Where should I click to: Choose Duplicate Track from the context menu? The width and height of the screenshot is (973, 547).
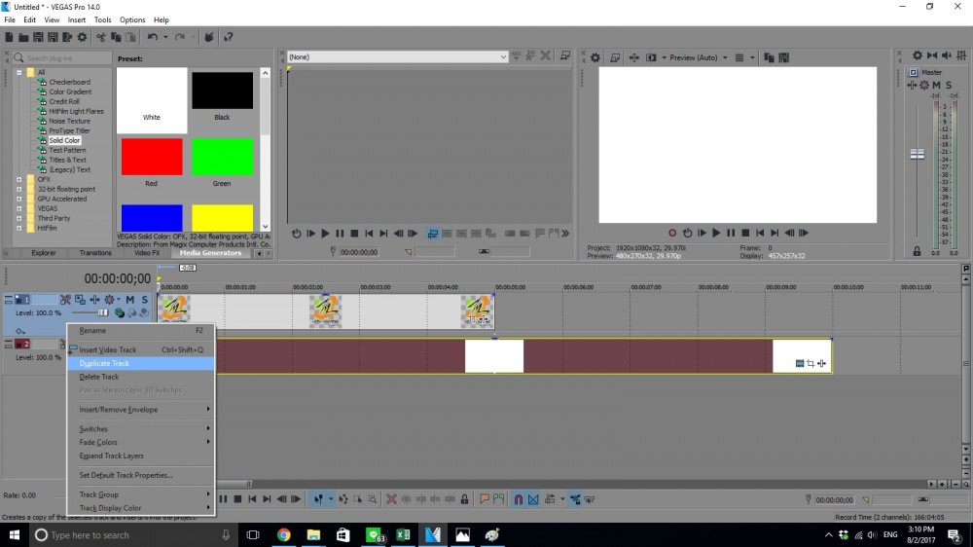pyautogui.click(x=141, y=363)
